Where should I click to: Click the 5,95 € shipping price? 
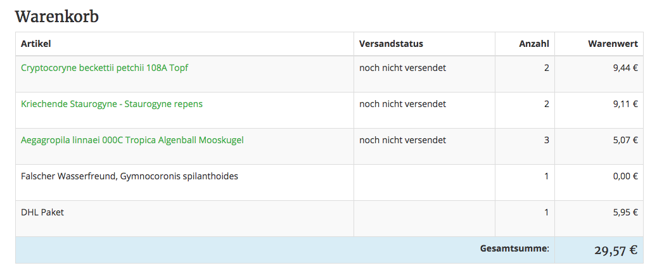[x=625, y=212]
